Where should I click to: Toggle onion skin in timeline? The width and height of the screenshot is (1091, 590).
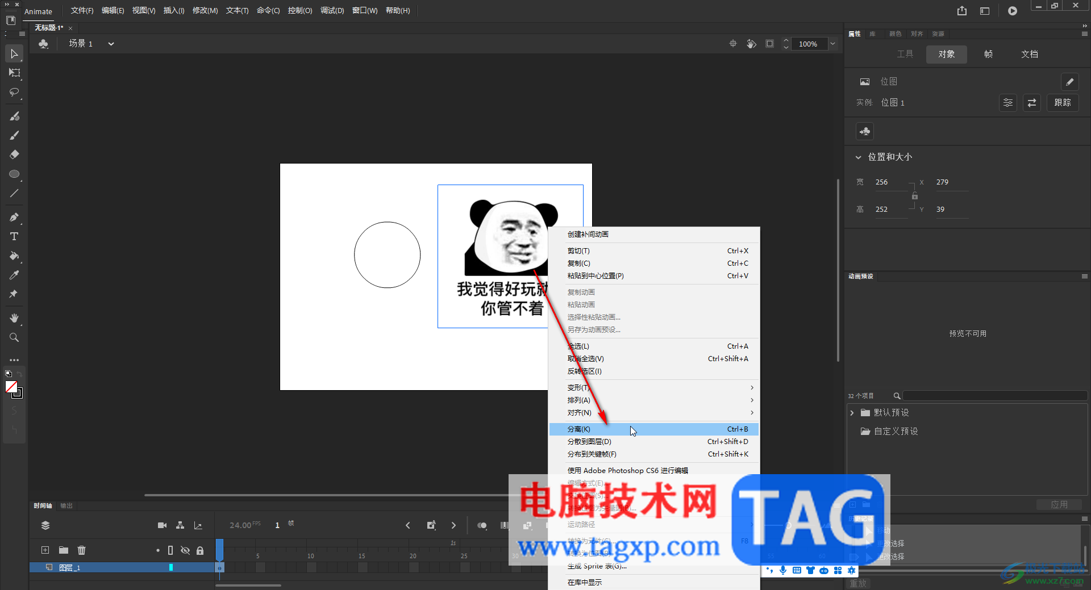482,525
